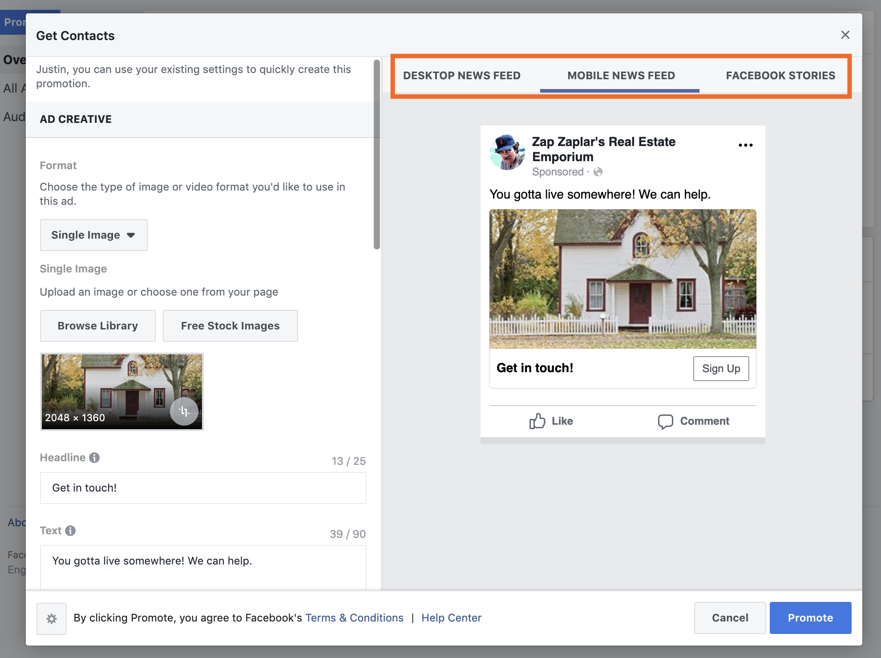Close the Get Contacts dialog
Viewport: 881px width, 658px height.
845,35
